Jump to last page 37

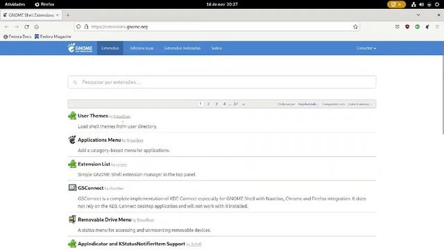coord(236,104)
